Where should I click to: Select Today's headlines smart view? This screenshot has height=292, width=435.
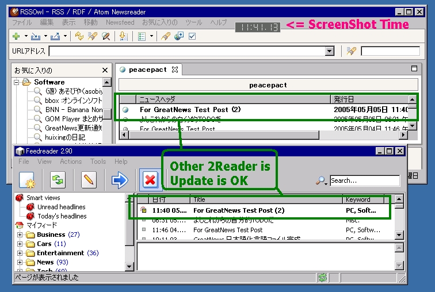coord(62,216)
